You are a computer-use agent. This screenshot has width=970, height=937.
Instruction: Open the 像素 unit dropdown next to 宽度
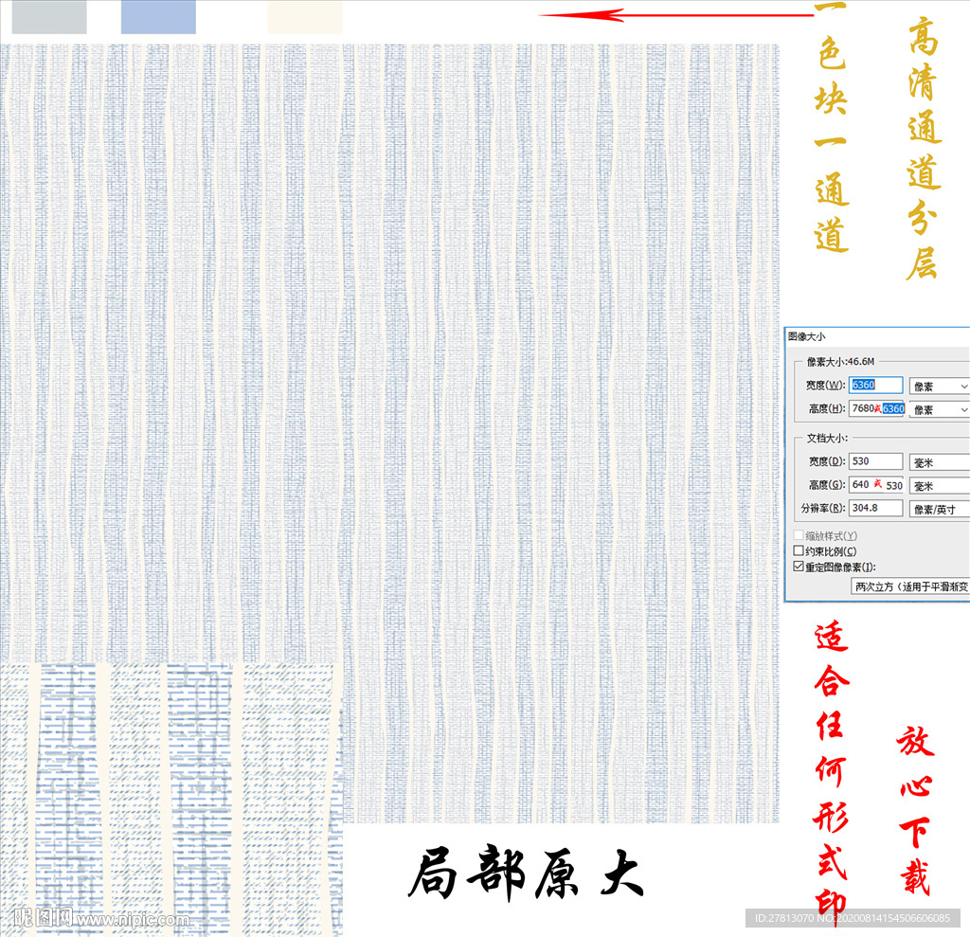pos(938,386)
